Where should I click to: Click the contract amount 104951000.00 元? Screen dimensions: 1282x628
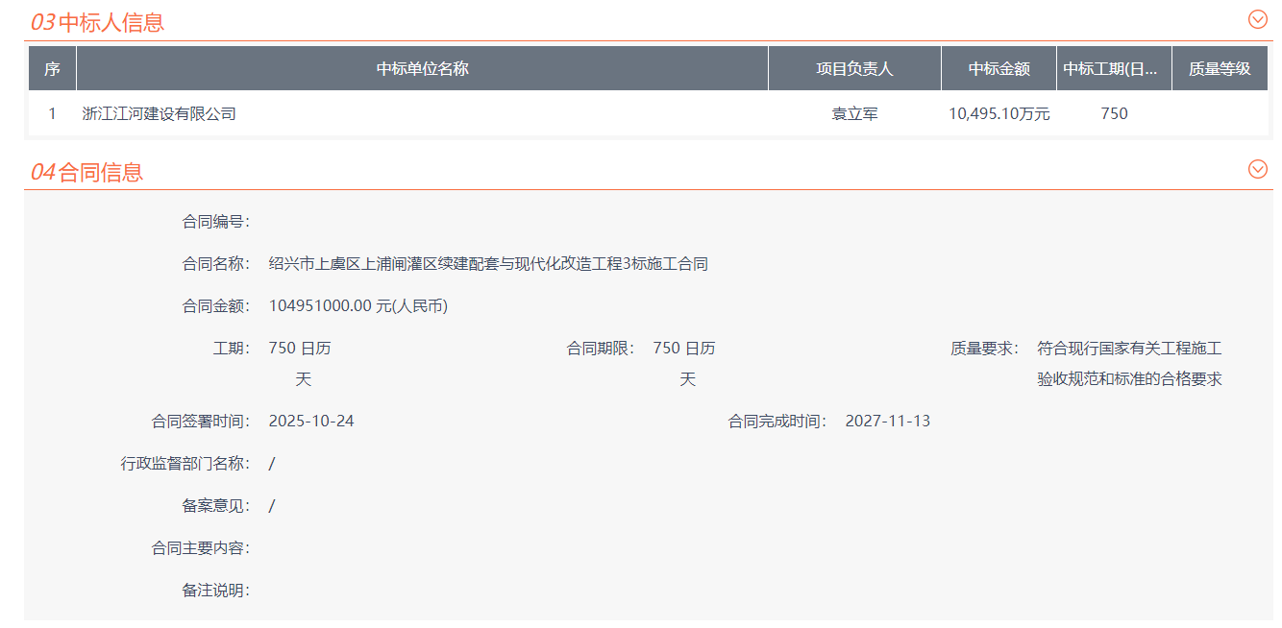(358, 306)
